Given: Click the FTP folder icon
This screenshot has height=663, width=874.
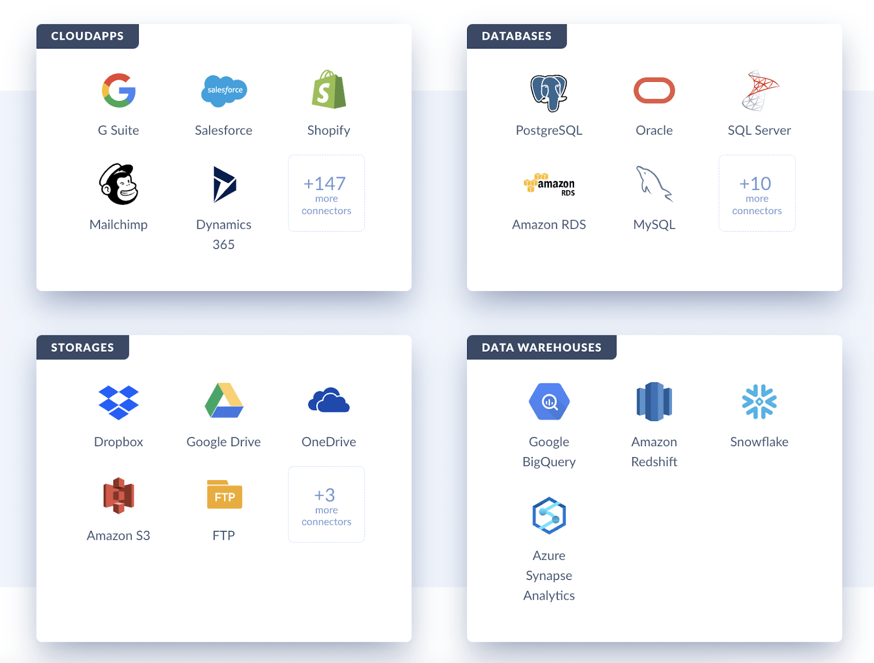Looking at the screenshot, I should pos(223,496).
